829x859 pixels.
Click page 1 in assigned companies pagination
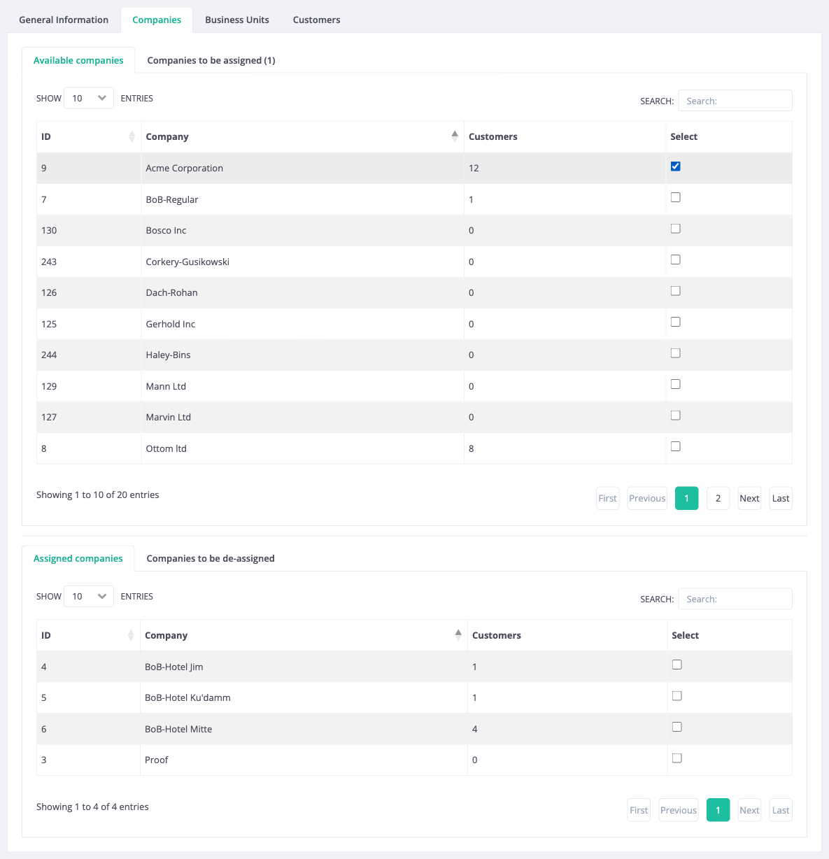718,810
